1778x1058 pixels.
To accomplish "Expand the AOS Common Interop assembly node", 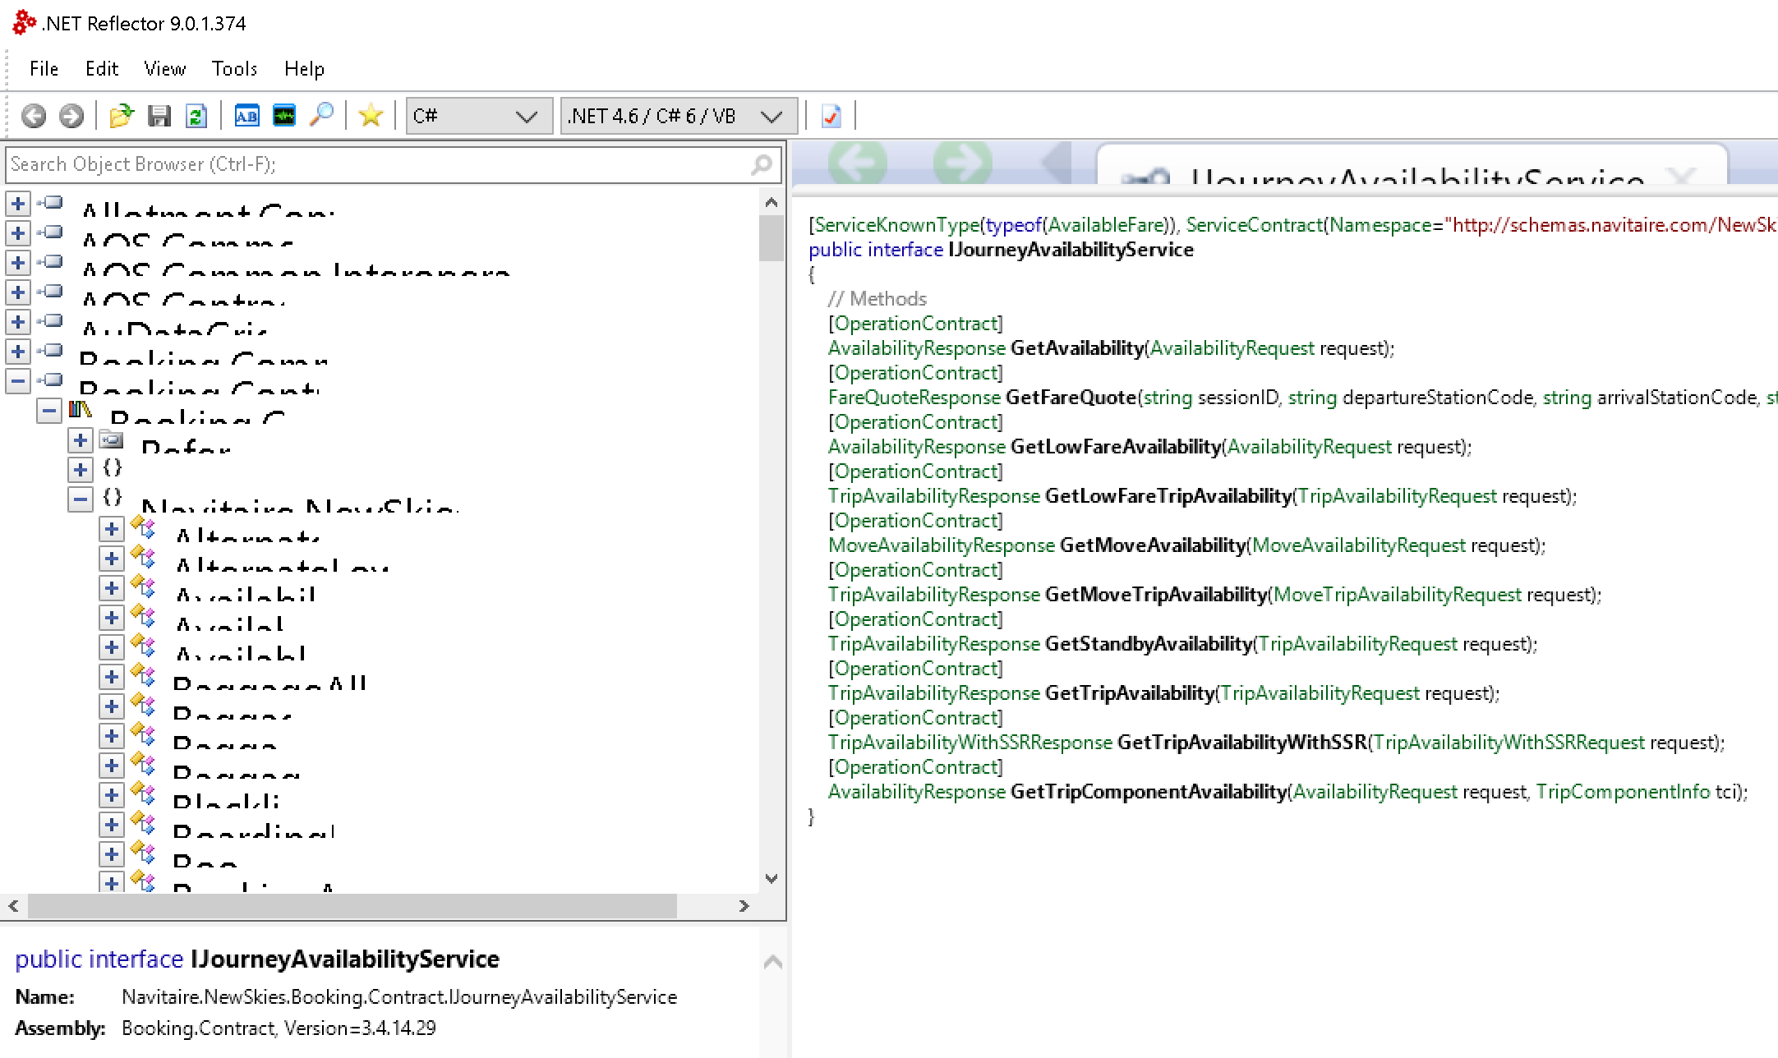I will 18,262.
